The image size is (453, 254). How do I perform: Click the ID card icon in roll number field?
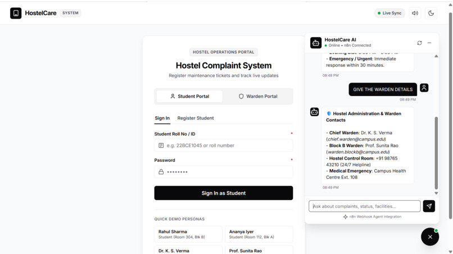[161, 146]
